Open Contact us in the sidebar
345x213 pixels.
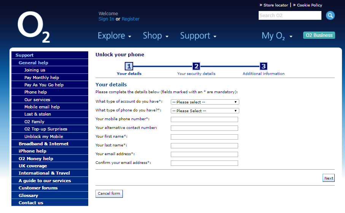pos(50,203)
